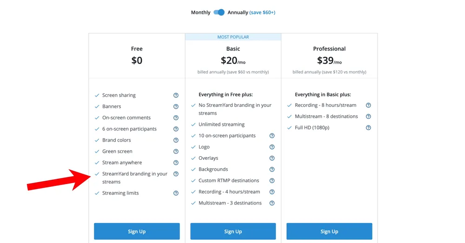Sign up for the Professional plan
This screenshot has width=465, height=243.
pos(329,231)
